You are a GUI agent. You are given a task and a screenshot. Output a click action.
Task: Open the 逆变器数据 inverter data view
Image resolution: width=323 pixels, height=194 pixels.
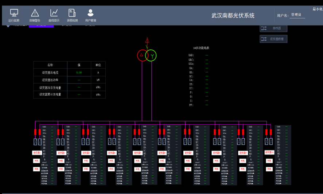pyautogui.click(x=273, y=39)
